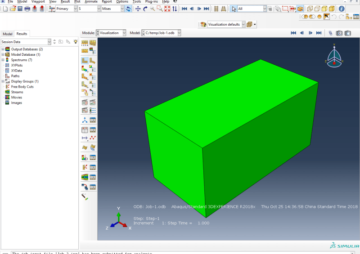Screen dimensions: 360x254
Task: Expand the Model Database tree node
Action: pos(3,54)
